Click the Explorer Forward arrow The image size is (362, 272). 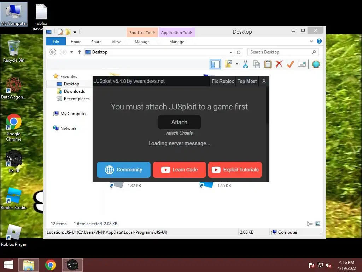click(63, 52)
